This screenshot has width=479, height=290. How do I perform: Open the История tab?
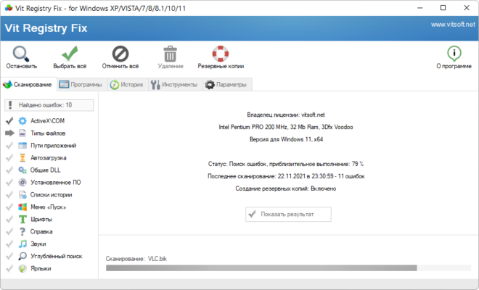(x=128, y=85)
